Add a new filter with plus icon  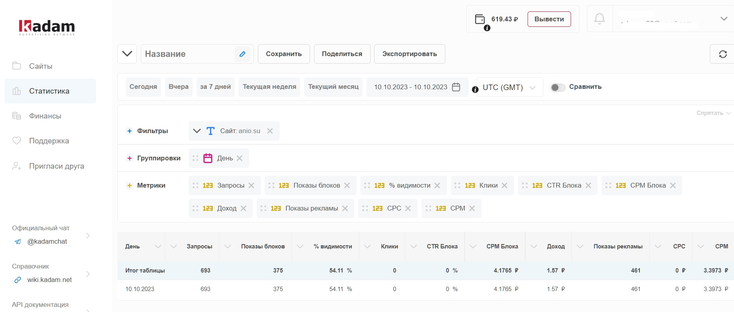coord(129,131)
